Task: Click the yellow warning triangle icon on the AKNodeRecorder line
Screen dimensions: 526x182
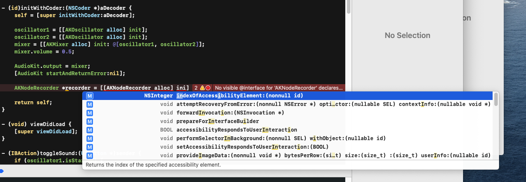Action: coord(202,88)
